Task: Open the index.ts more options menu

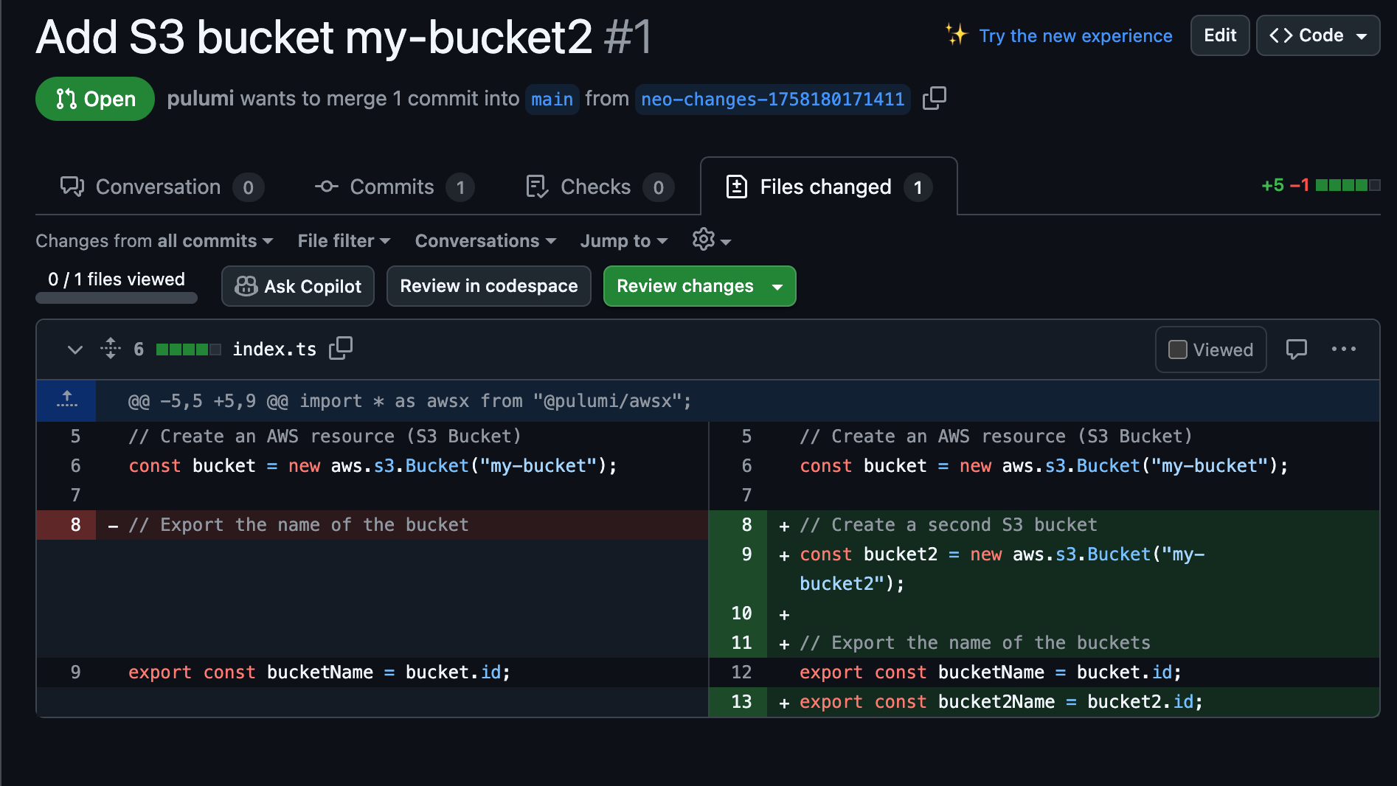Action: (1343, 349)
